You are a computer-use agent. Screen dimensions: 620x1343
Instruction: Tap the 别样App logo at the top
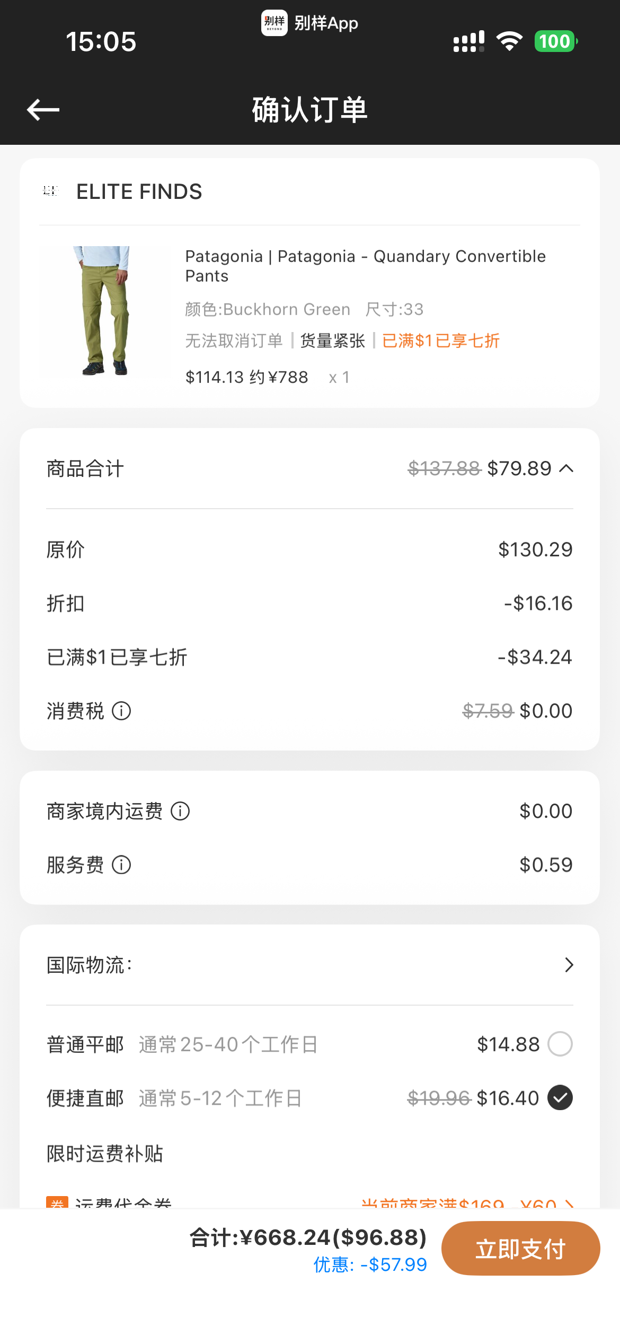(274, 23)
